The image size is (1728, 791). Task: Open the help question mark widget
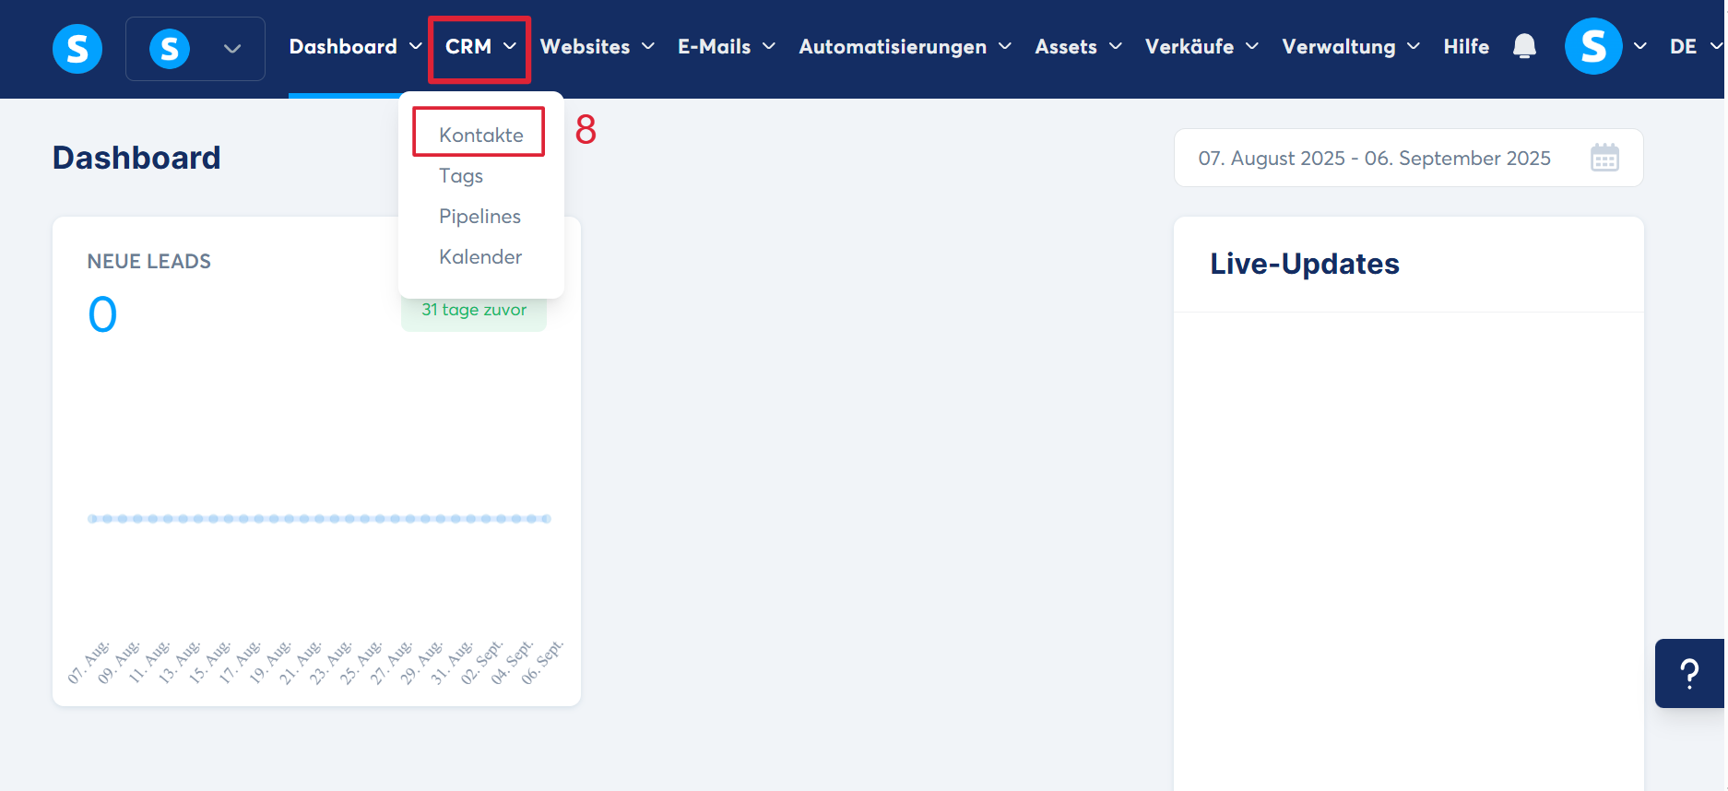(1689, 674)
